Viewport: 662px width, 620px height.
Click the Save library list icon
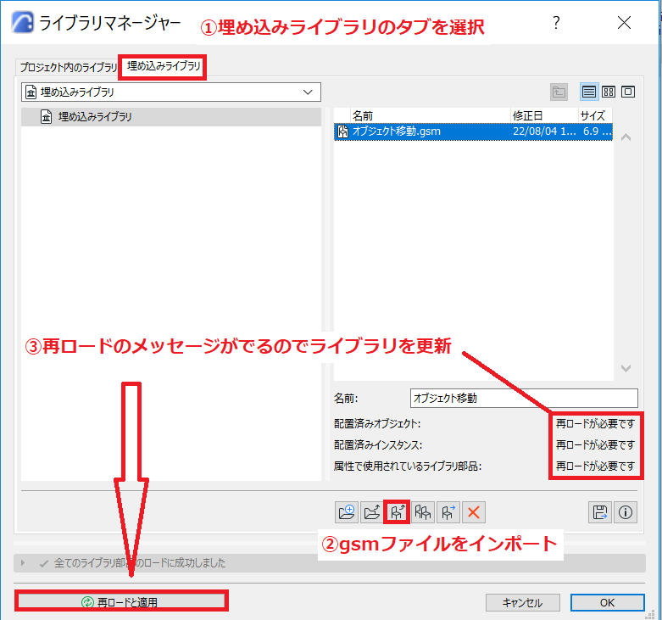click(x=600, y=512)
